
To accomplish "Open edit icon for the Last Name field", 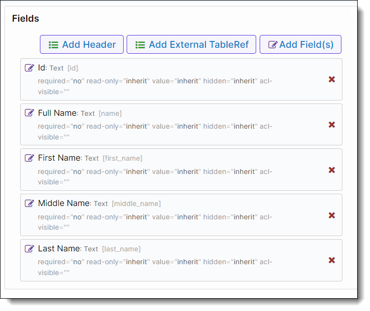I will (29, 249).
